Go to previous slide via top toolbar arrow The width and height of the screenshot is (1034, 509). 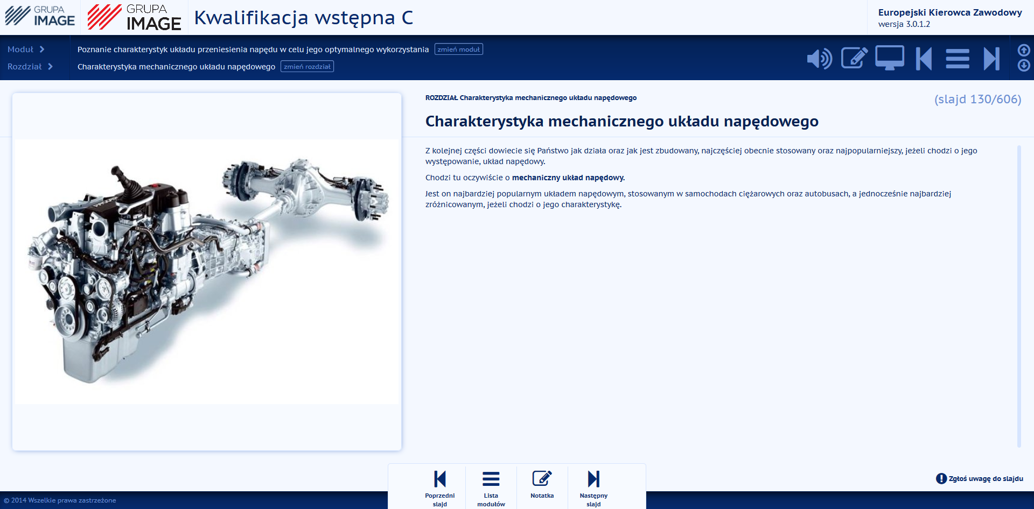(x=924, y=59)
